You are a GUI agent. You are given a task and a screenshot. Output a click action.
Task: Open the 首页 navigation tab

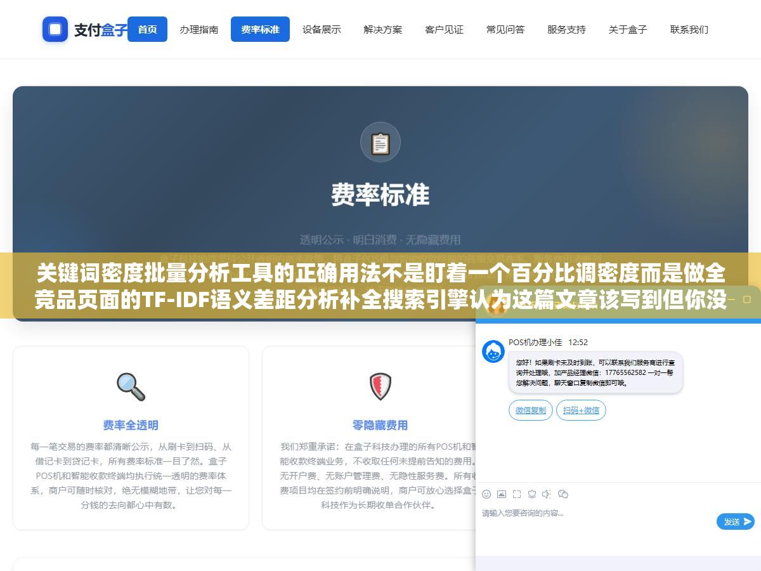click(147, 29)
